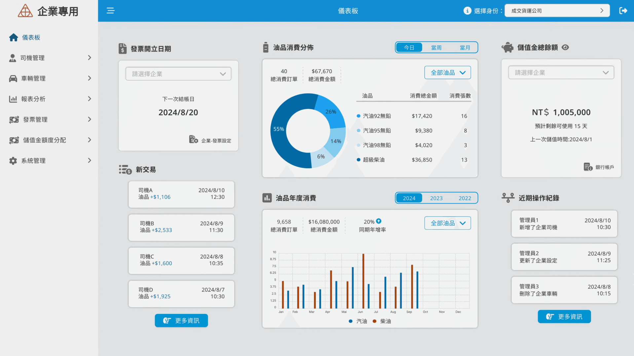The image size is (634, 356).
Task: Switch the fuel distribution to 當周
Action: pos(436,48)
